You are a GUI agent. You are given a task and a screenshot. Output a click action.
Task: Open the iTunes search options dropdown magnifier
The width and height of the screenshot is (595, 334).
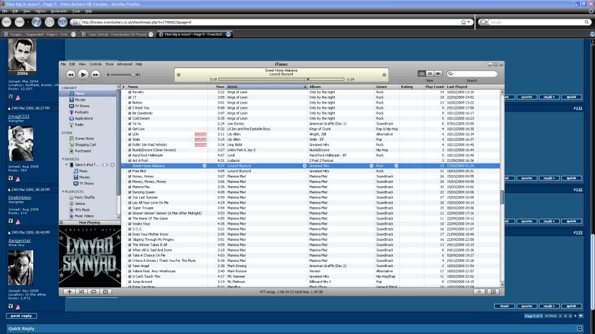coord(451,74)
